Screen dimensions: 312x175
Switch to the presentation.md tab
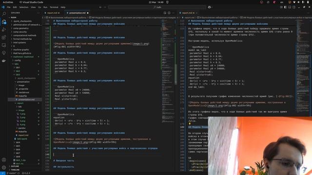pos(78,13)
